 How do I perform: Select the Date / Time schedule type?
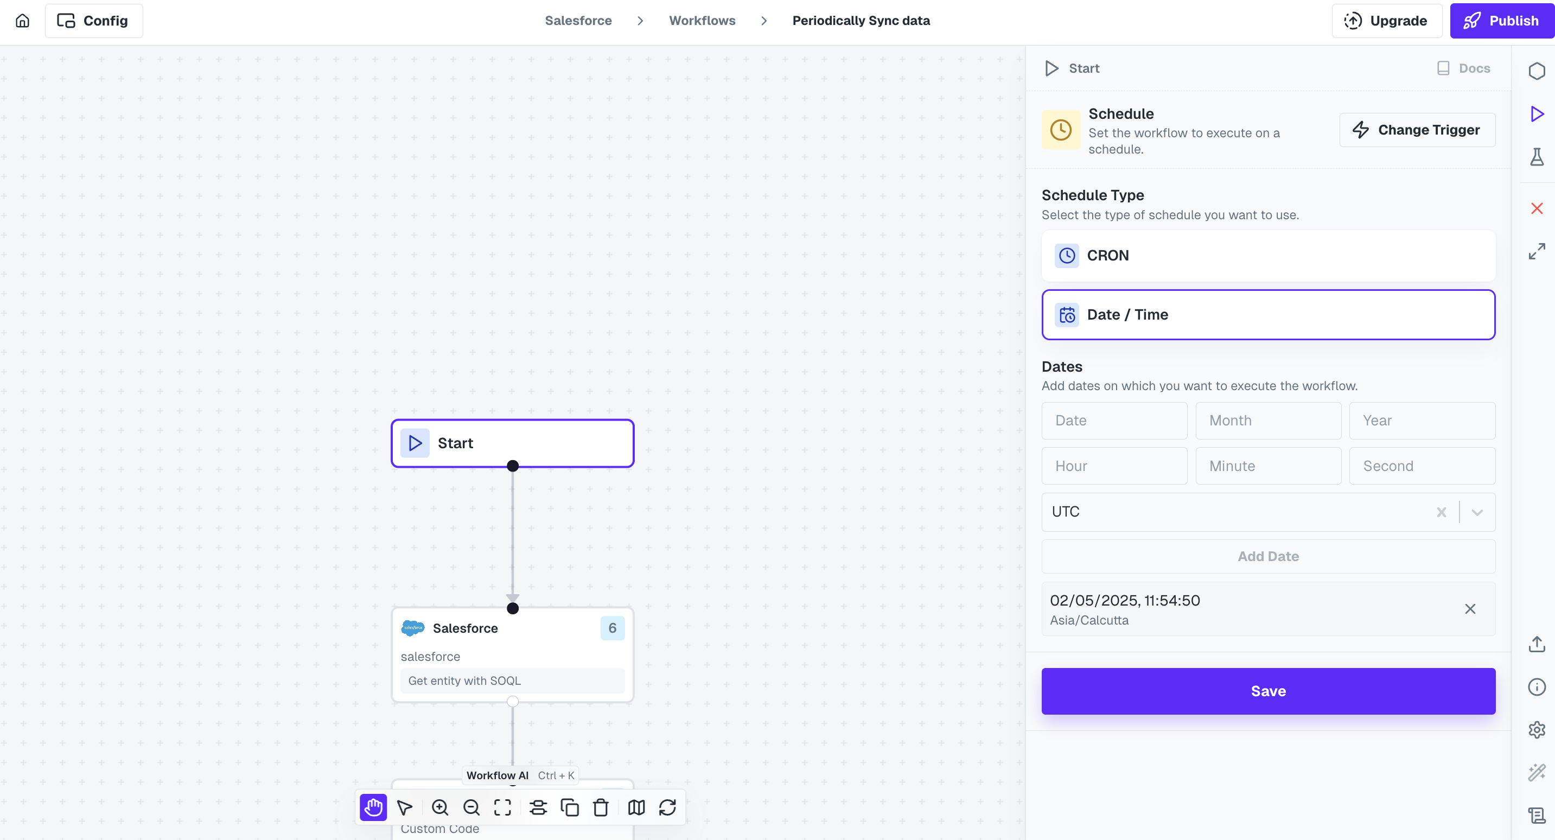coord(1267,315)
